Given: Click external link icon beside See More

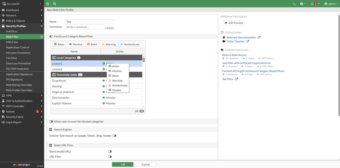Looking at the screenshot, I should pyautogui.click(x=236, y=79).
